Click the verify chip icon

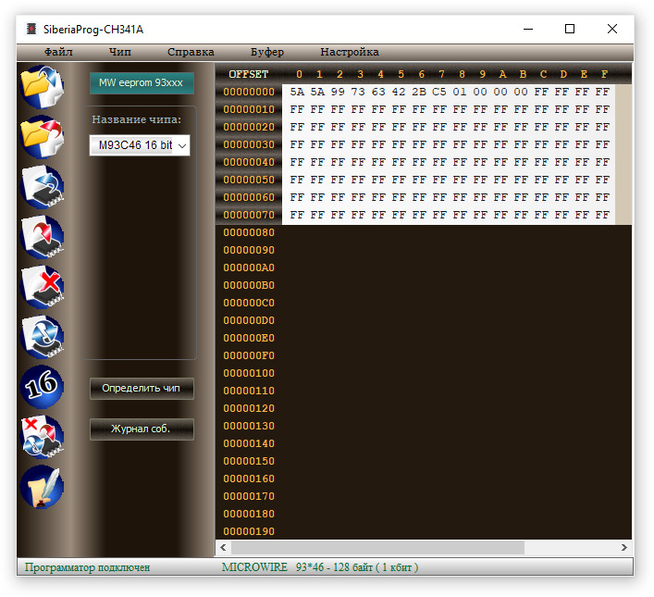[x=42, y=336]
